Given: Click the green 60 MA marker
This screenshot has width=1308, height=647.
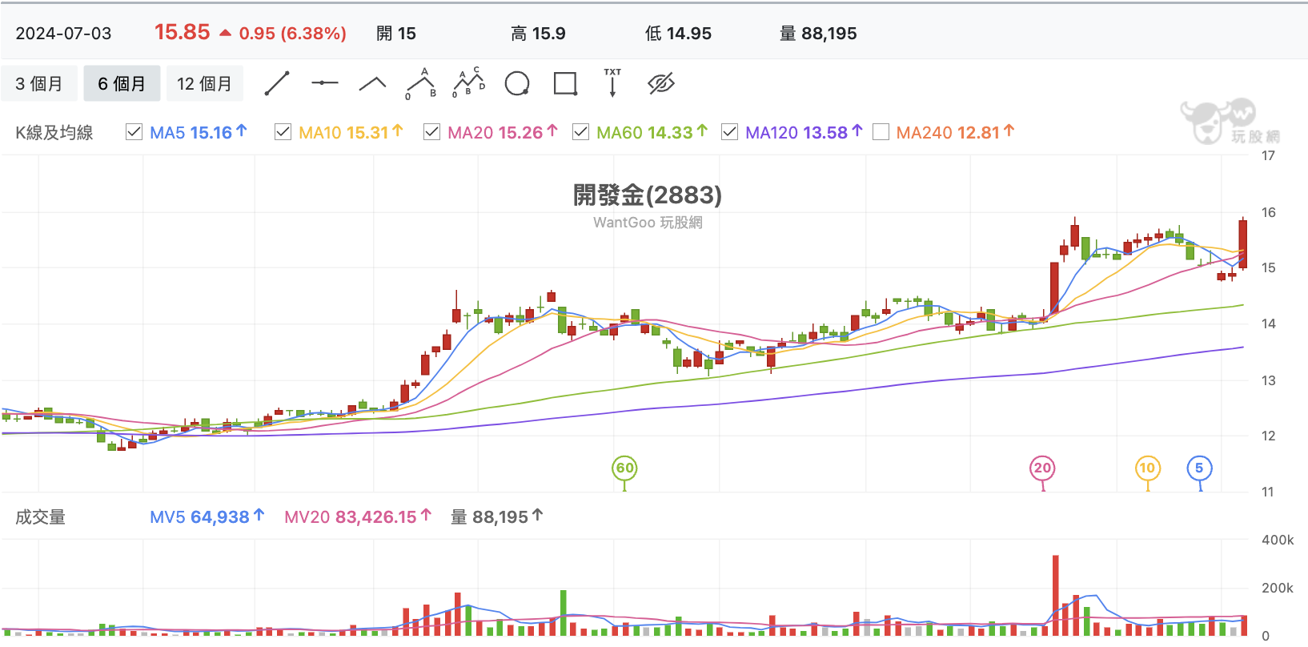Looking at the screenshot, I should click(x=624, y=468).
